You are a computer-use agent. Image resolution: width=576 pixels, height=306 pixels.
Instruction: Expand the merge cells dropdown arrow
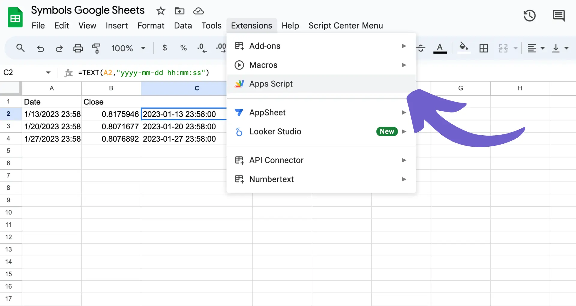[x=516, y=48]
